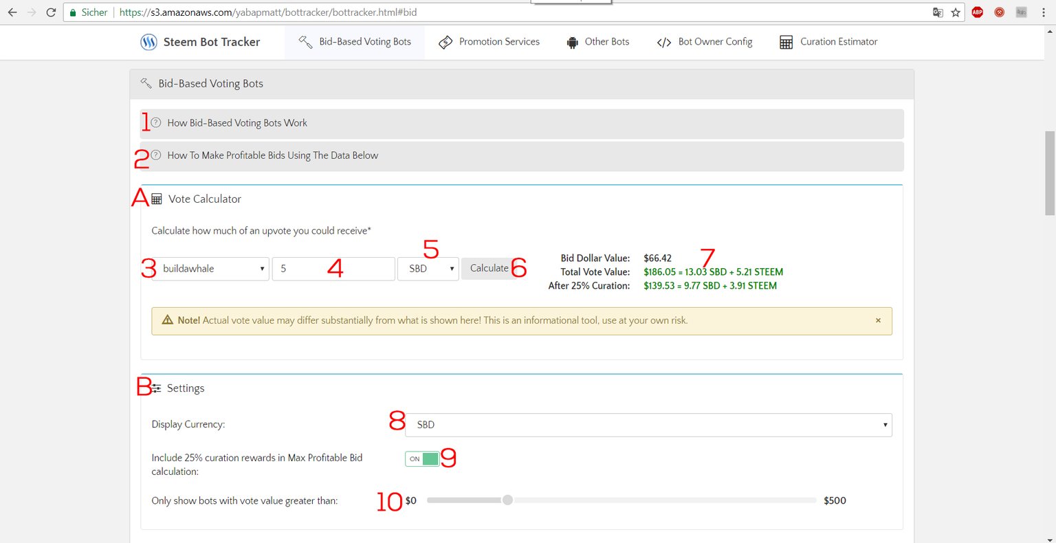The image size is (1056, 543).
Task: Click the question icon beside How Bid-Based Voting Bots Work
Action: [x=156, y=122]
